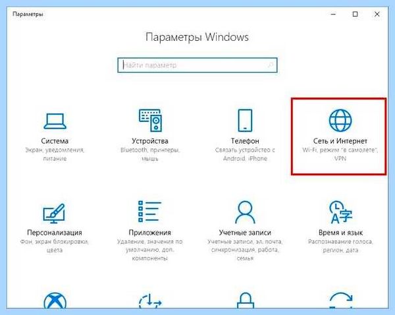Viewport: 395px width, 315px height.
Task: Select the Приложения list icon
Action: (149, 212)
